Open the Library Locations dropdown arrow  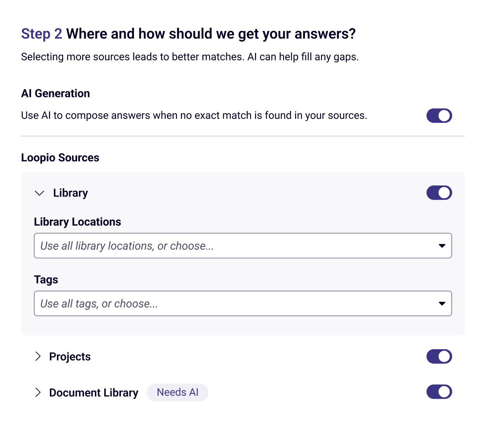tap(441, 246)
